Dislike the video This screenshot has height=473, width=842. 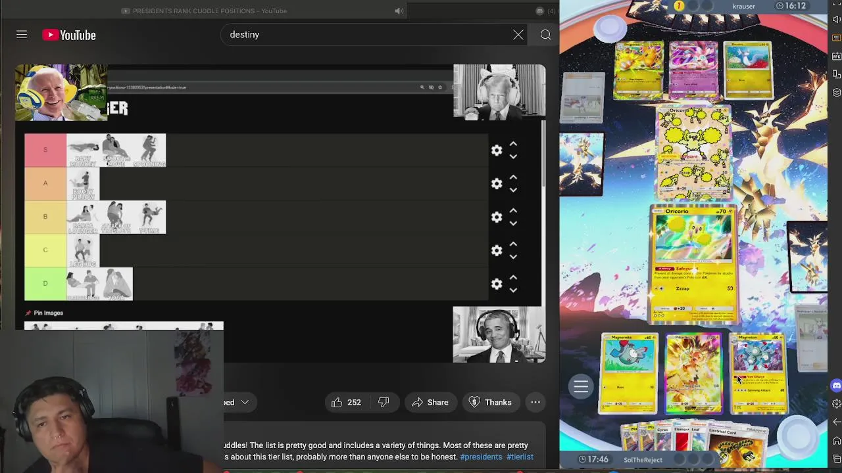(384, 402)
